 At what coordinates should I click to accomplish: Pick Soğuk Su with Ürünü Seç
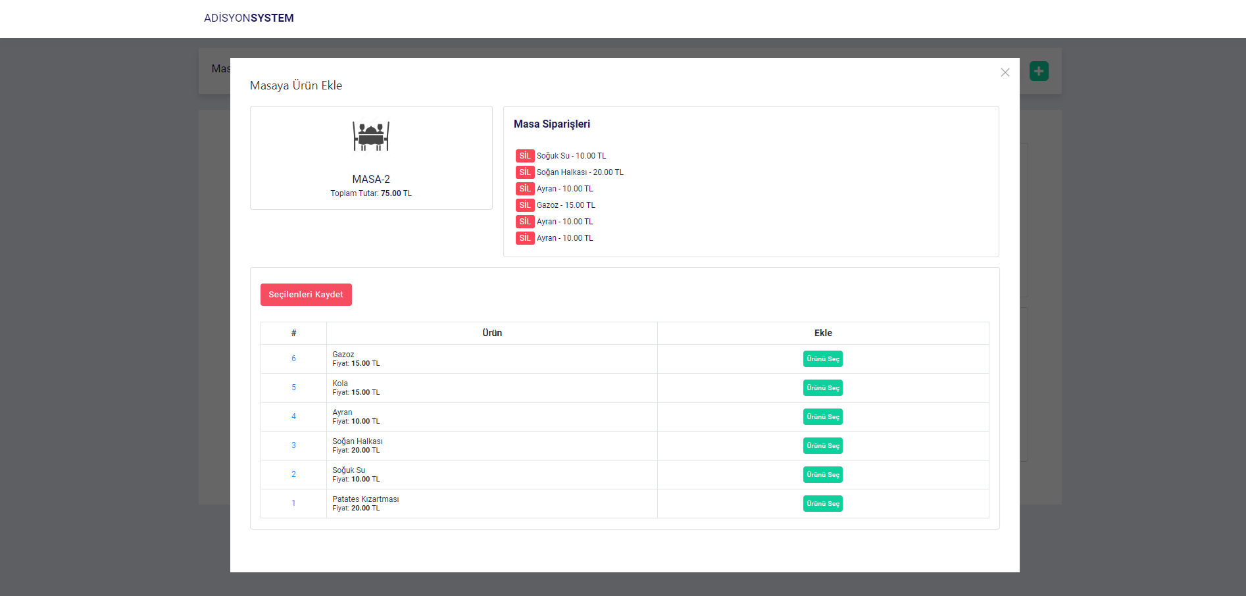(822, 475)
